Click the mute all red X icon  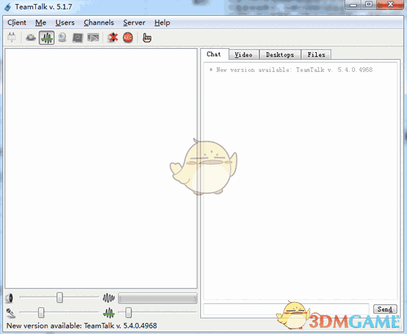[x=113, y=37]
